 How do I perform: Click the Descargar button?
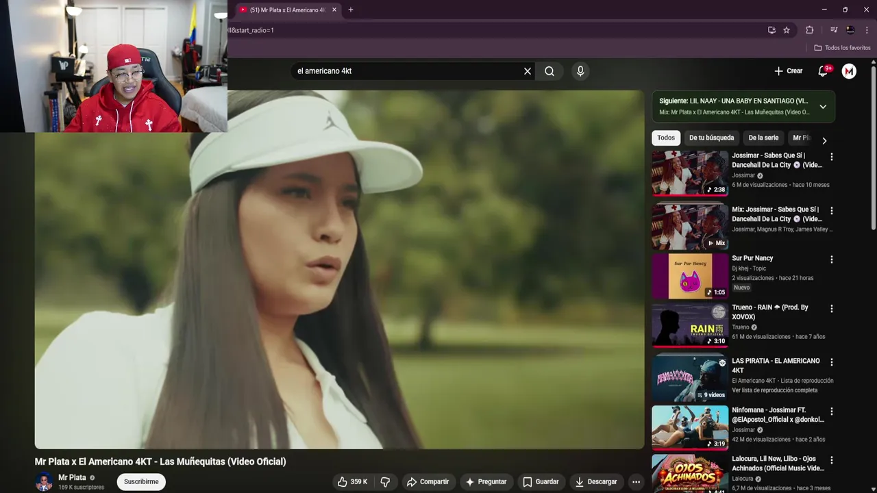pos(596,482)
